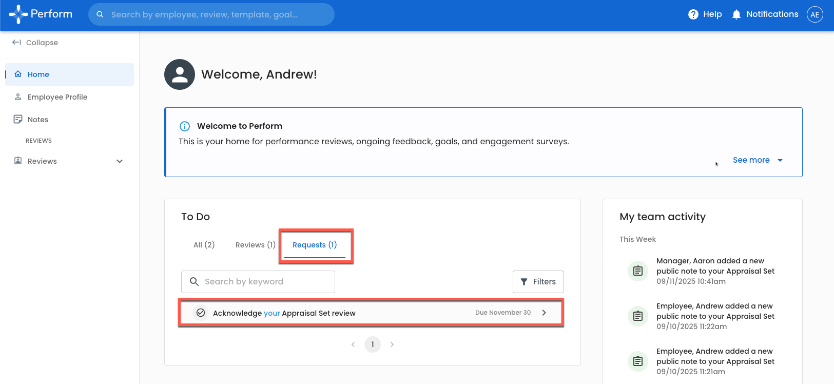Click the profile avatar beside Welcome, Andrew

coord(180,74)
